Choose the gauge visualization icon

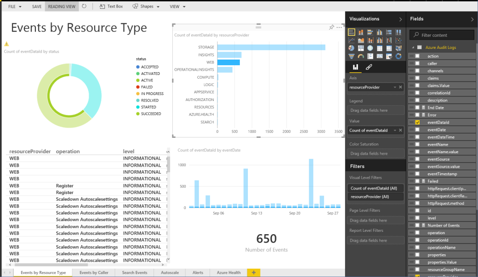[361, 56]
